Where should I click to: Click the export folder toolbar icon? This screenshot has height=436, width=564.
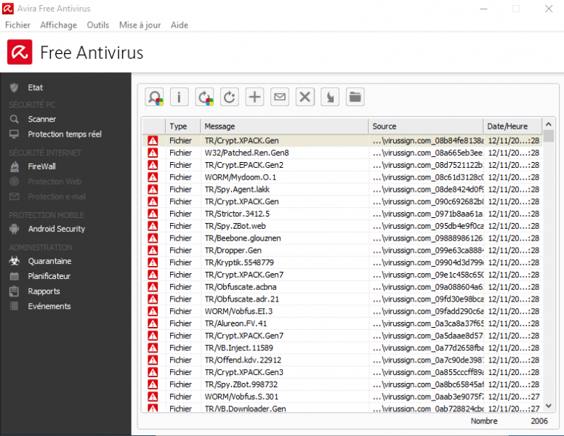355,97
